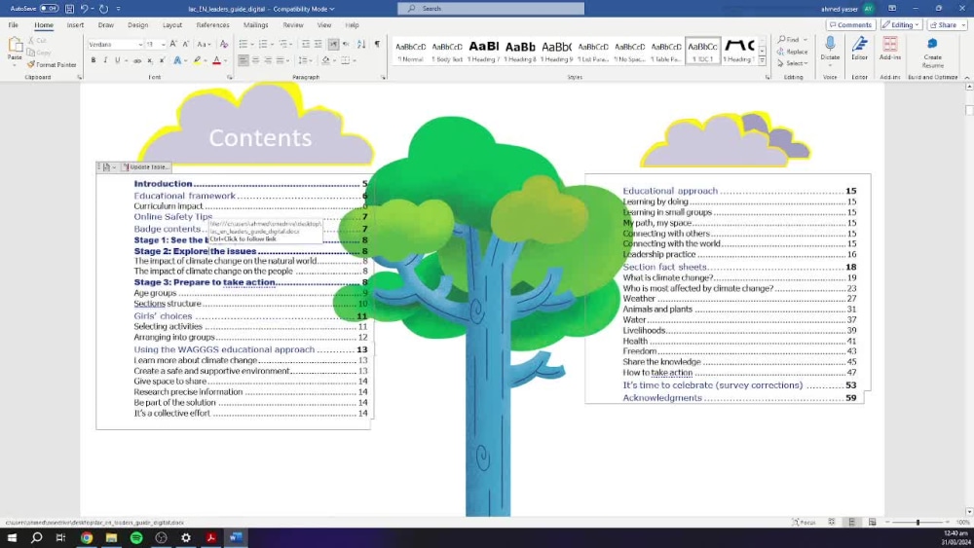
Task: Open the References tab
Action: tap(212, 25)
